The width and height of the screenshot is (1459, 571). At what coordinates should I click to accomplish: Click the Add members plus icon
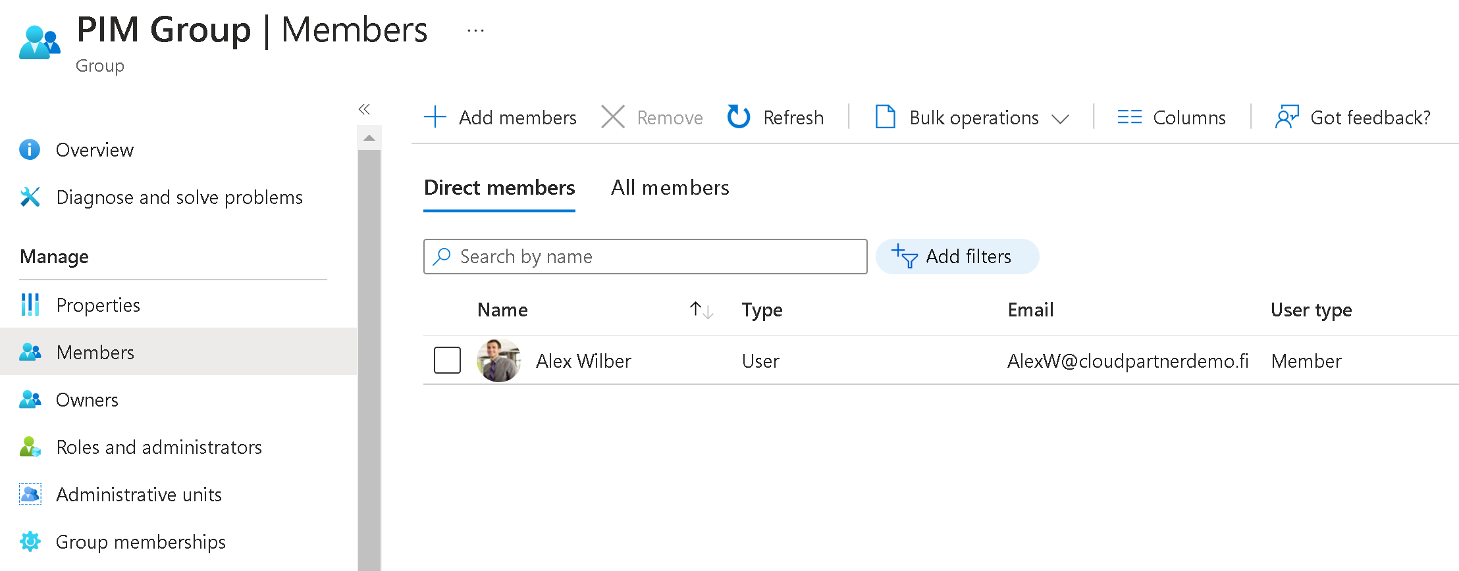[435, 117]
